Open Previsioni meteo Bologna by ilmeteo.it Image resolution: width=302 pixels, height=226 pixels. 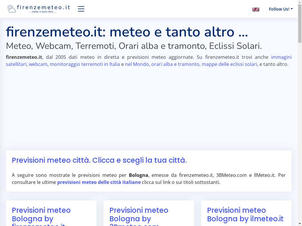pyautogui.click(x=245, y=215)
